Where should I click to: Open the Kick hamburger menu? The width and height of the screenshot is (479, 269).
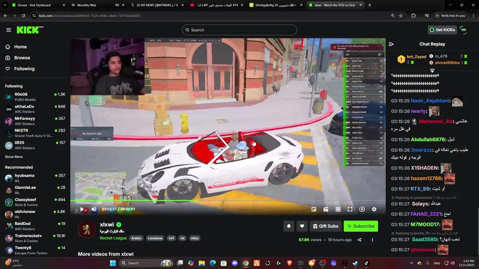(9, 30)
